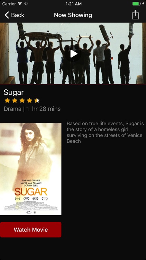Tap the clock time in status bar

click(x=73, y=4)
